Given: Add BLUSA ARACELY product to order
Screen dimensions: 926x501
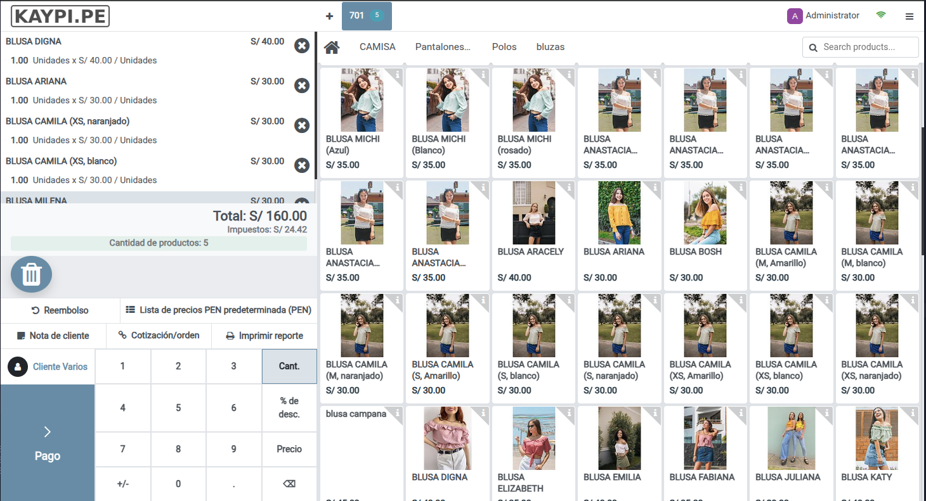Looking at the screenshot, I should coord(533,235).
